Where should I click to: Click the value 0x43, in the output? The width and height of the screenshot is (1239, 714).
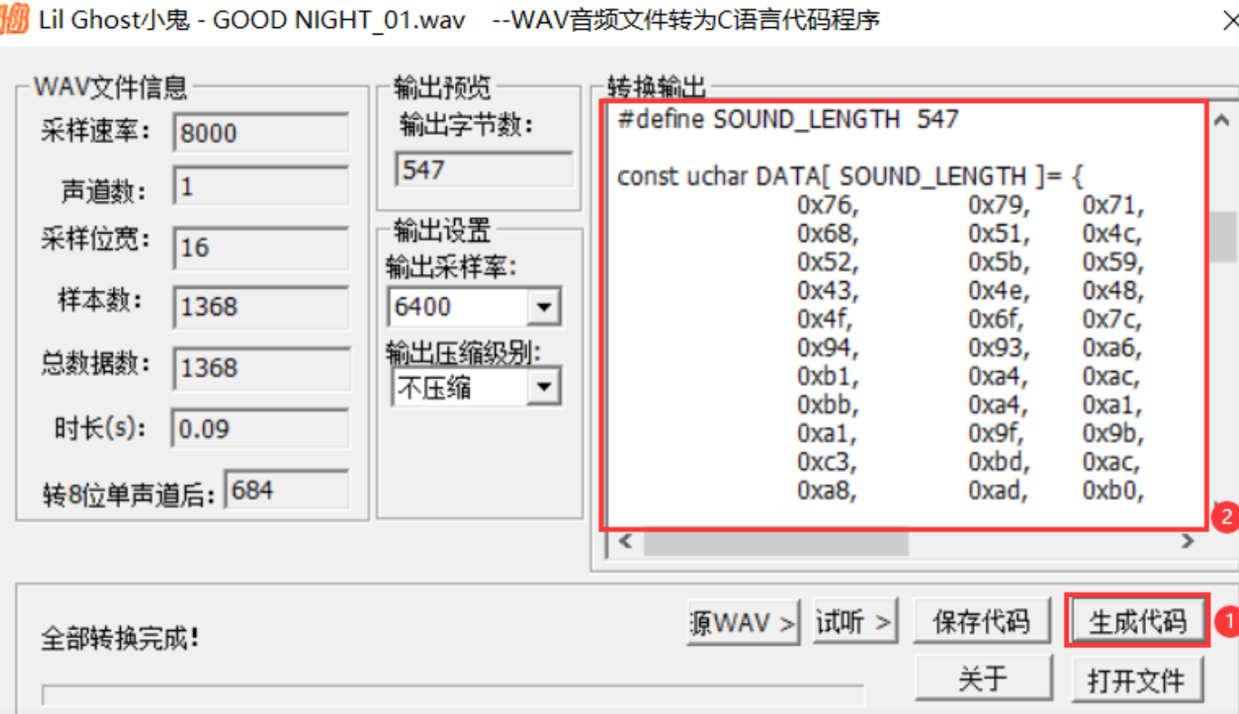(x=827, y=291)
